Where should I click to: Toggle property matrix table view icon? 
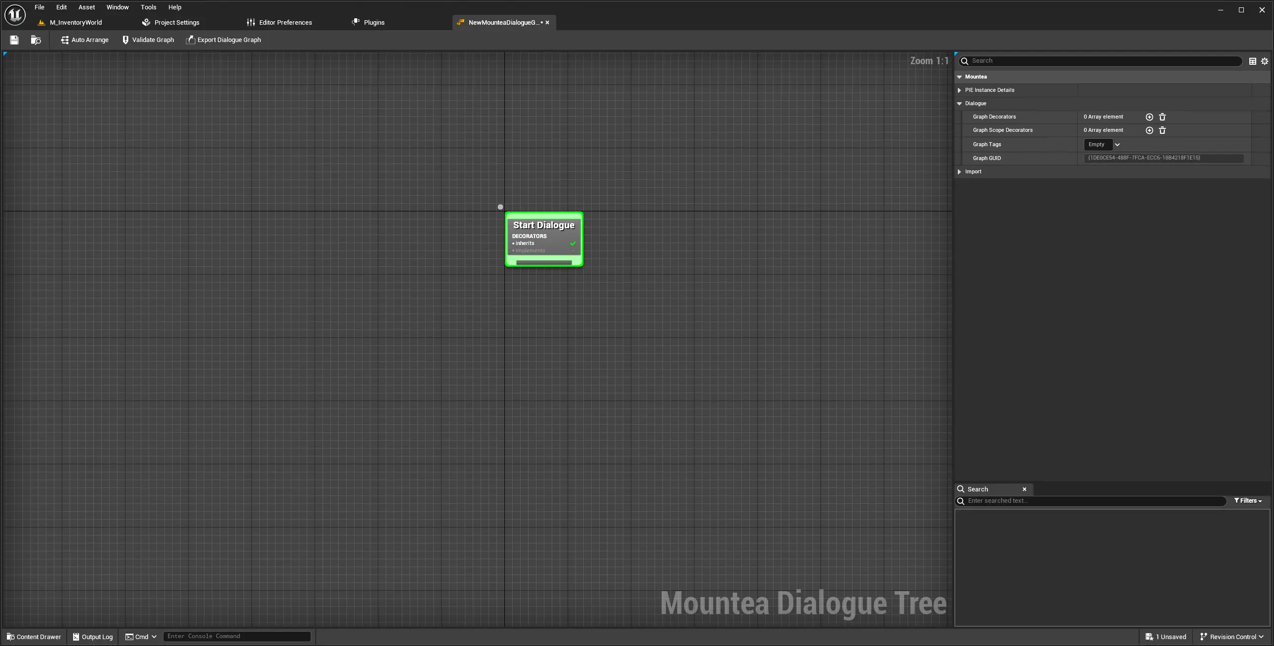[x=1252, y=61]
